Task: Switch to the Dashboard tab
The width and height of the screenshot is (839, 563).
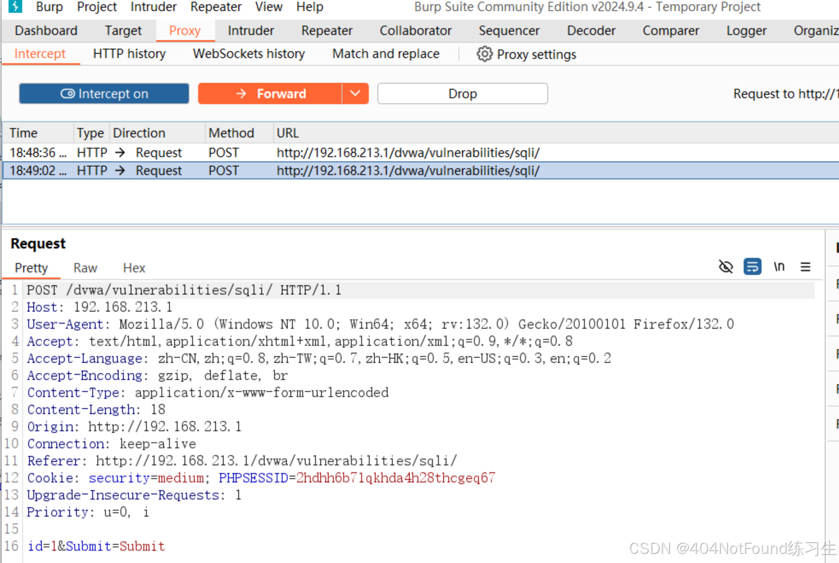Action: pyautogui.click(x=46, y=31)
